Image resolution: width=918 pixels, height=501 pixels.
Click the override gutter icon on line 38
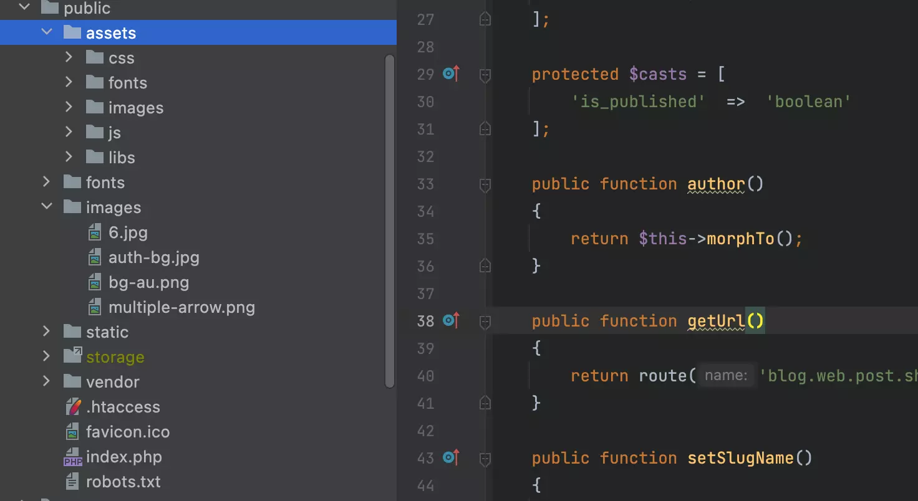(x=451, y=321)
